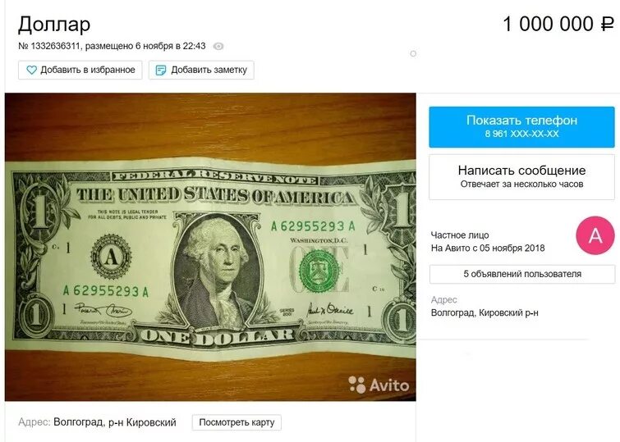The height and width of the screenshot is (442, 620).
Task: Click address Волгоград, р-н Кировский below photo
Action: click(115, 422)
